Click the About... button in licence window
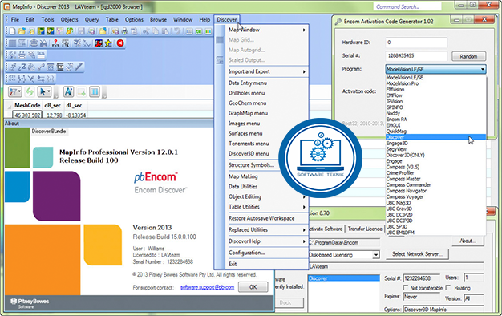Screen dimensions: 502x316 [468, 241]
